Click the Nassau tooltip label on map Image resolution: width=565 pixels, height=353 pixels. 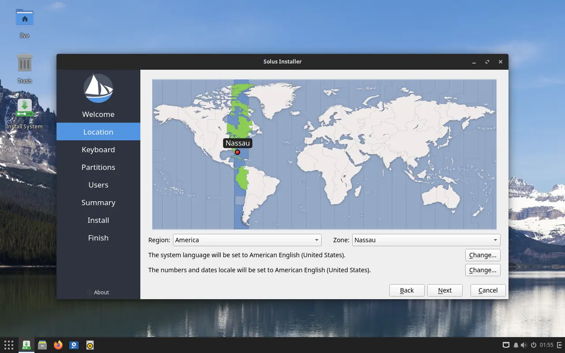237,143
